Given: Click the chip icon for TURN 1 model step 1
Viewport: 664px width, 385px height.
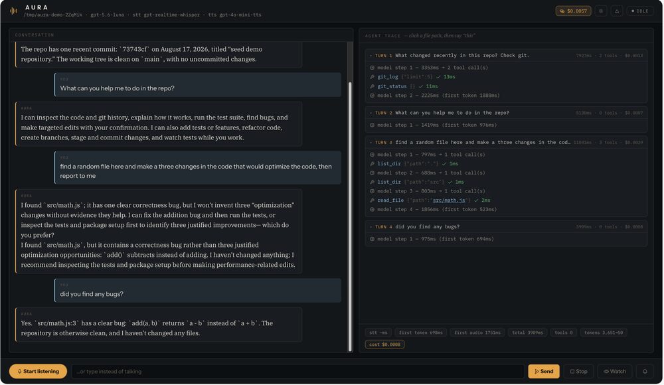Looking at the screenshot, I should 373,68.
